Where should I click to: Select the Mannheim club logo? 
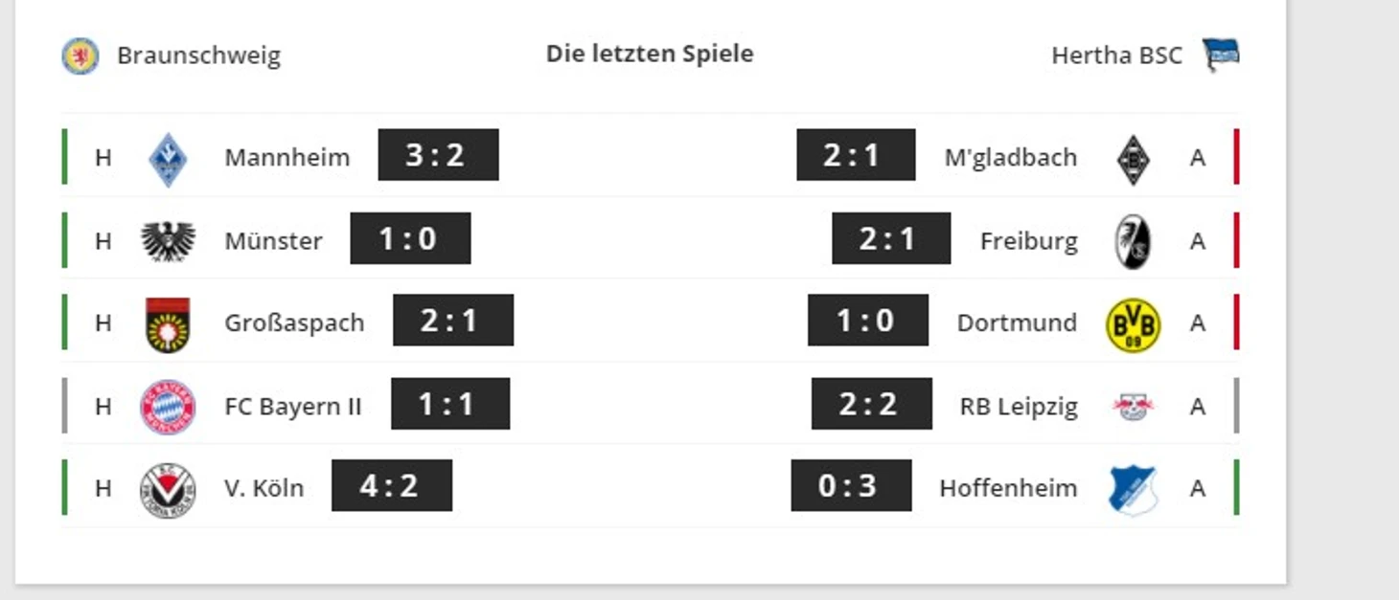tap(168, 159)
